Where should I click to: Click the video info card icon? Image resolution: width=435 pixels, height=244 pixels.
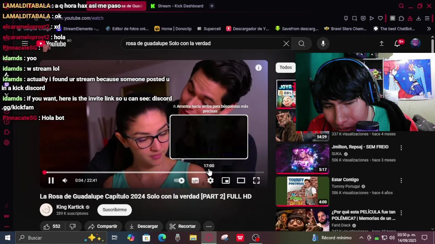pos(259,68)
